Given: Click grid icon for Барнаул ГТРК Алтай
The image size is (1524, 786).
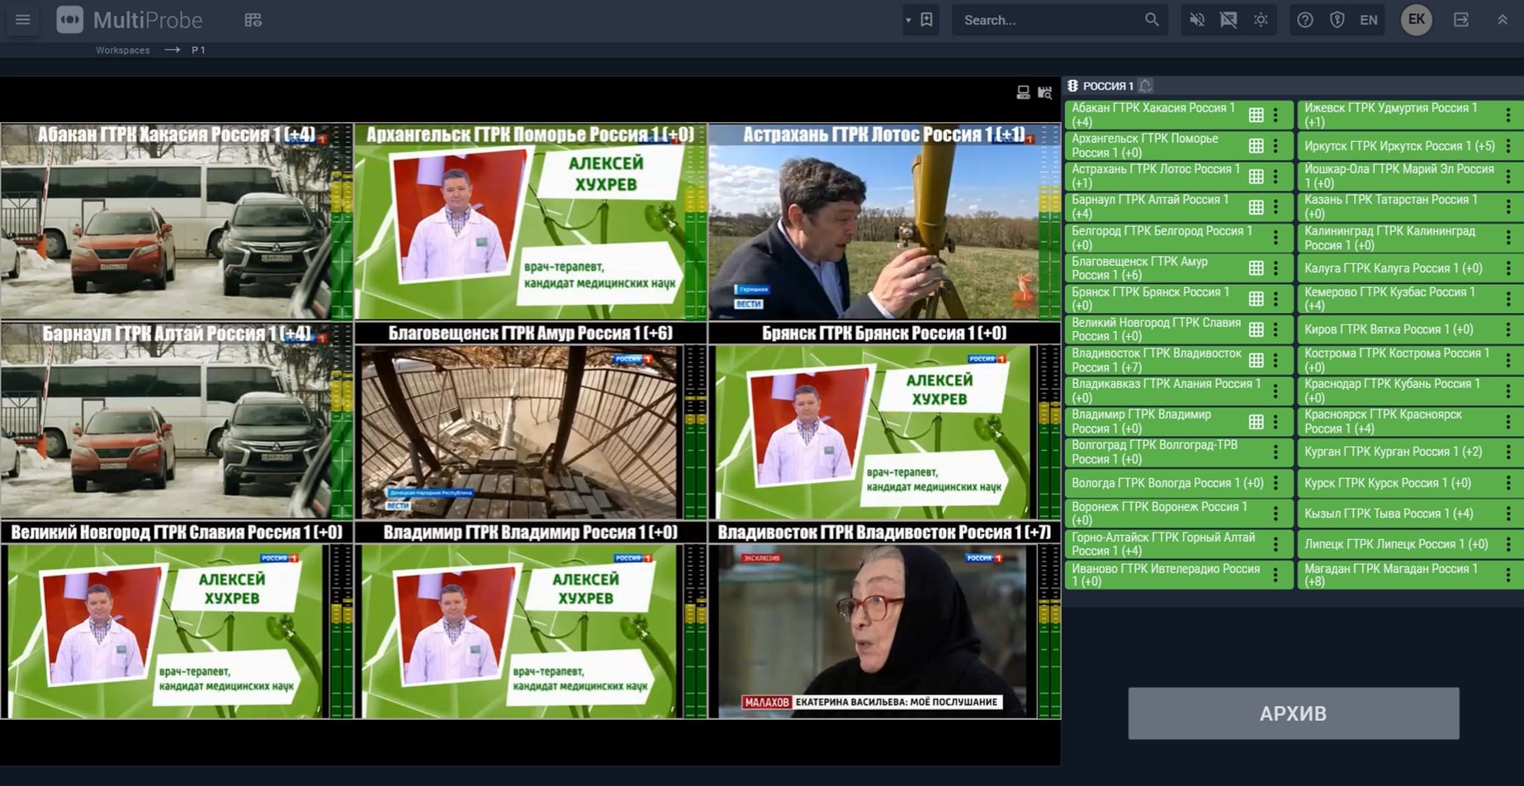Looking at the screenshot, I should pyautogui.click(x=1256, y=206).
